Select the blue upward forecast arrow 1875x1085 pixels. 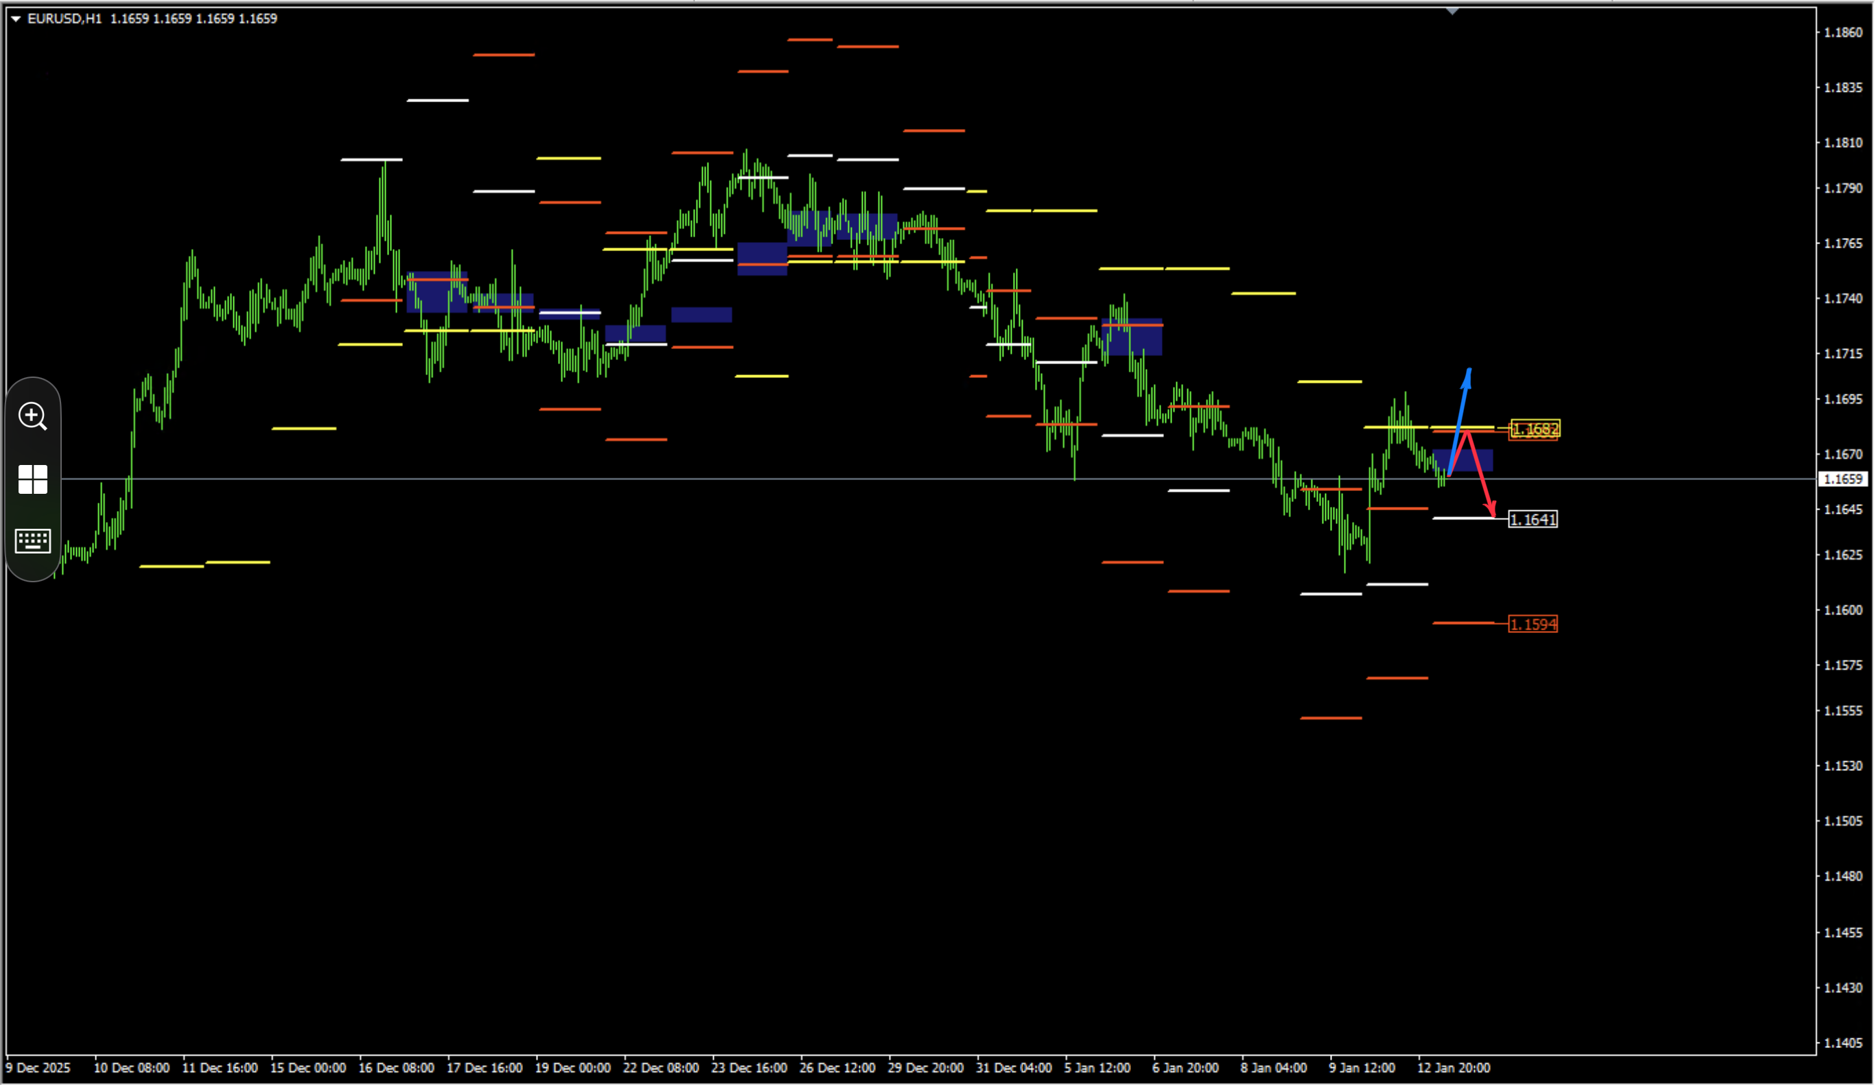1460,421
